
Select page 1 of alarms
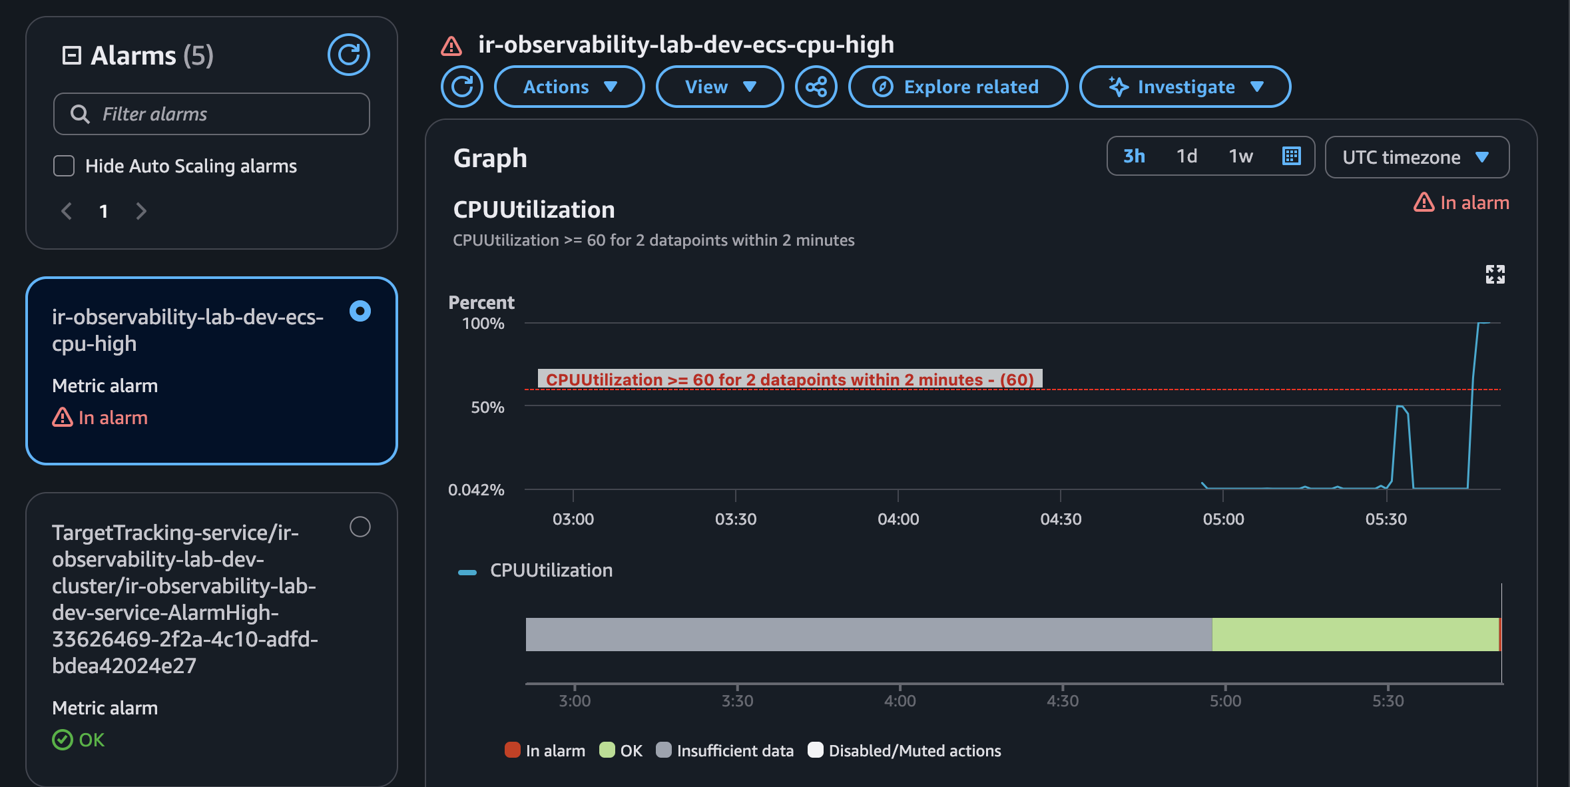pos(104,211)
